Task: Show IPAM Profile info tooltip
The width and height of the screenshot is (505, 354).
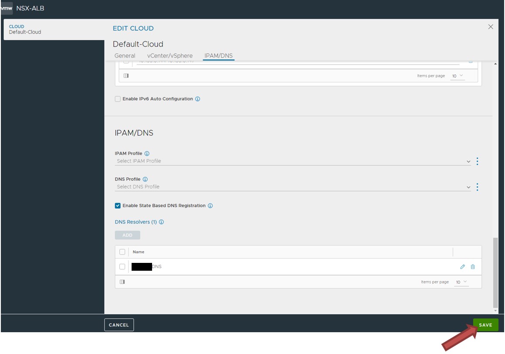Action: (x=147, y=153)
